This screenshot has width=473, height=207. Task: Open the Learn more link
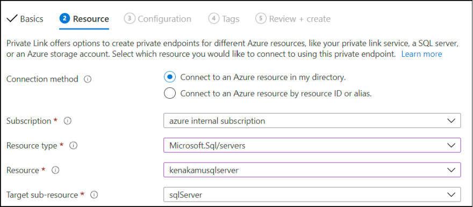421,54
